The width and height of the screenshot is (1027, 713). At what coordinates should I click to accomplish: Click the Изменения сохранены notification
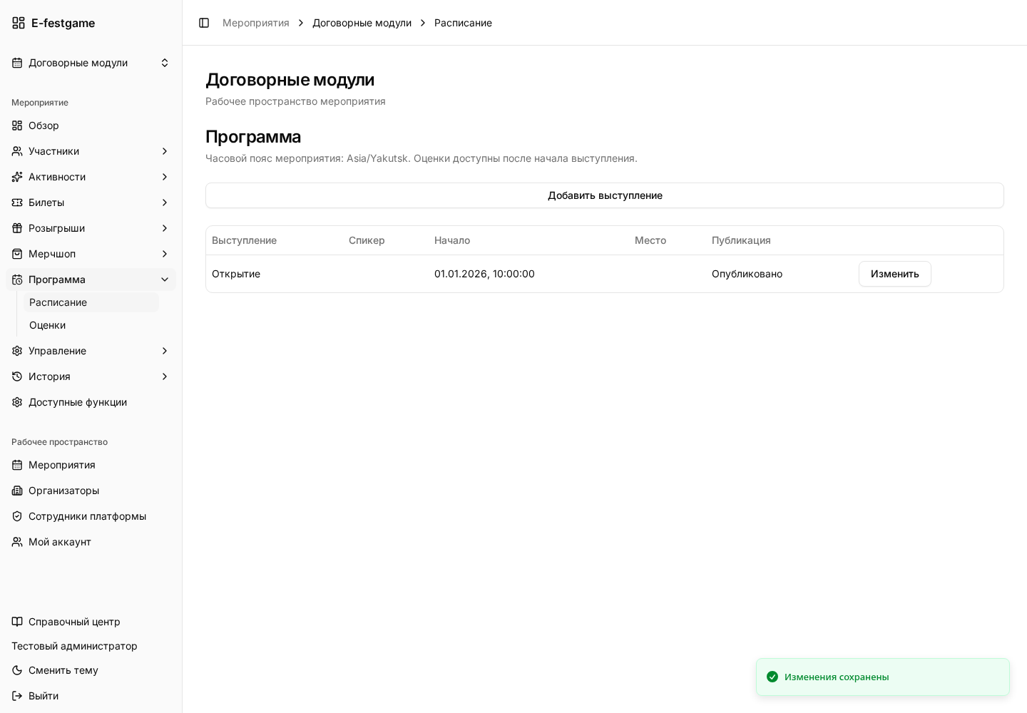(883, 677)
